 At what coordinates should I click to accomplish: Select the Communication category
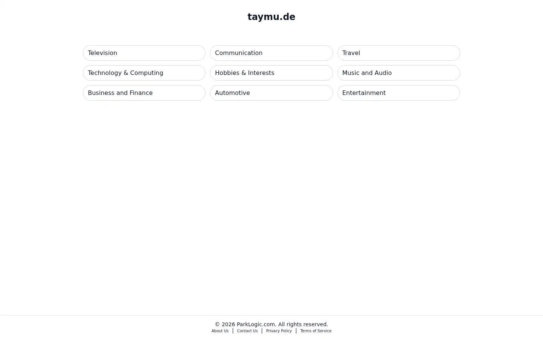pos(271,53)
